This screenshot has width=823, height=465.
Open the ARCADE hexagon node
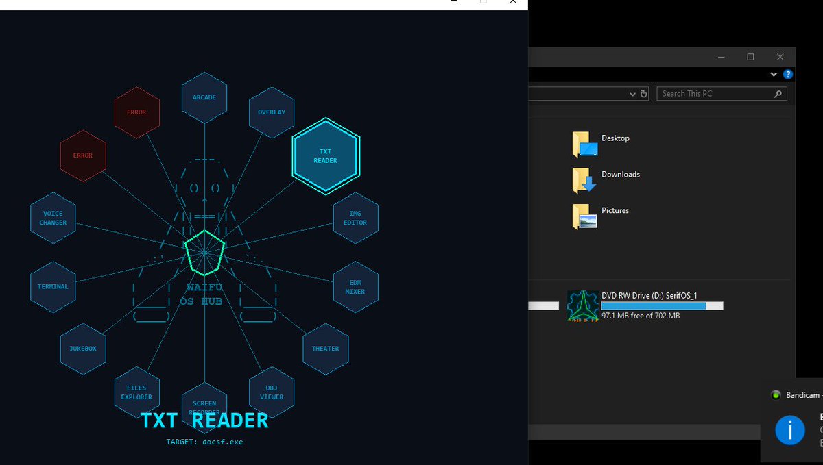(204, 97)
